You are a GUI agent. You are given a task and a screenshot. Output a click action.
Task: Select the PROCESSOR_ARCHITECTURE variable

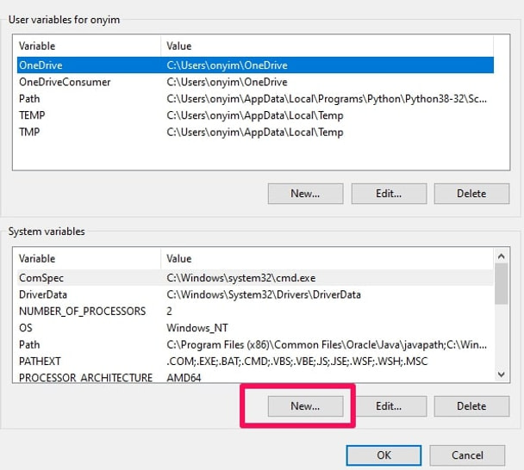[x=255, y=377]
